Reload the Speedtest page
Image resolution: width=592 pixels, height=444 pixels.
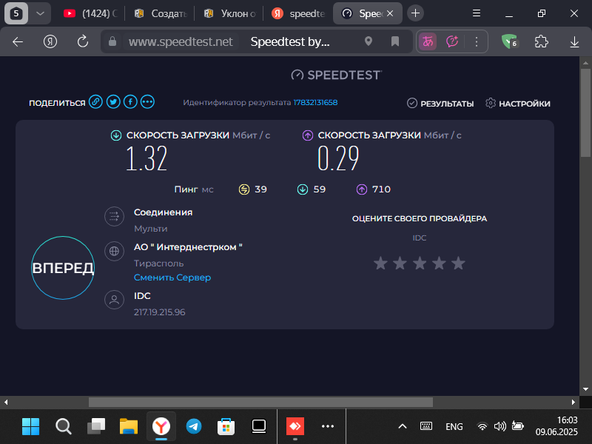83,41
